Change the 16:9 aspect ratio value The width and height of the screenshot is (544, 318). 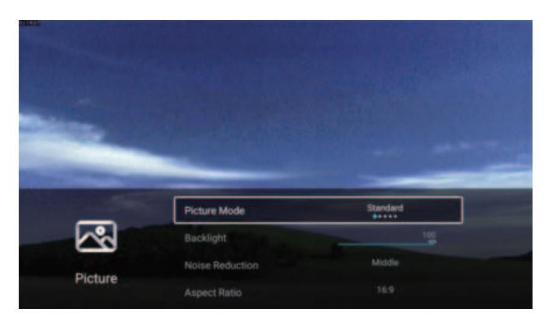pyautogui.click(x=385, y=290)
